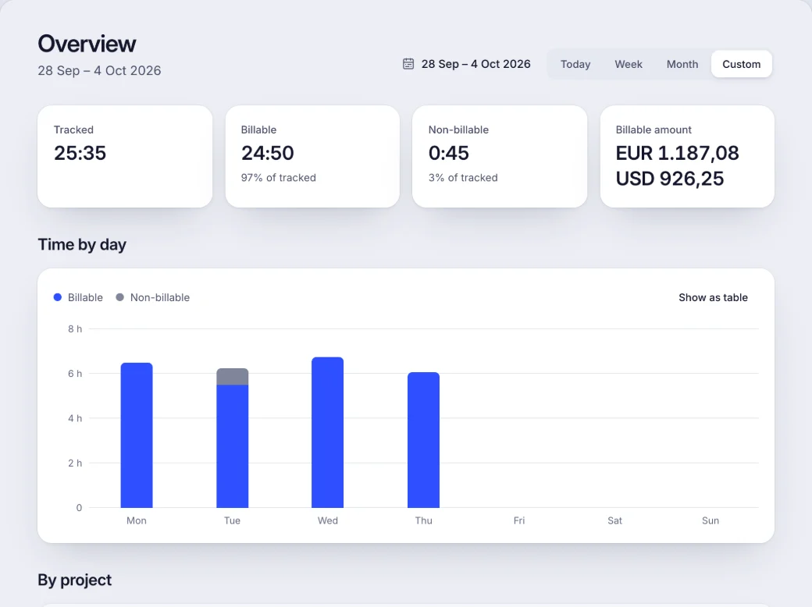This screenshot has height=607, width=812.
Task: Click the Overview heading
Action: pos(87,44)
